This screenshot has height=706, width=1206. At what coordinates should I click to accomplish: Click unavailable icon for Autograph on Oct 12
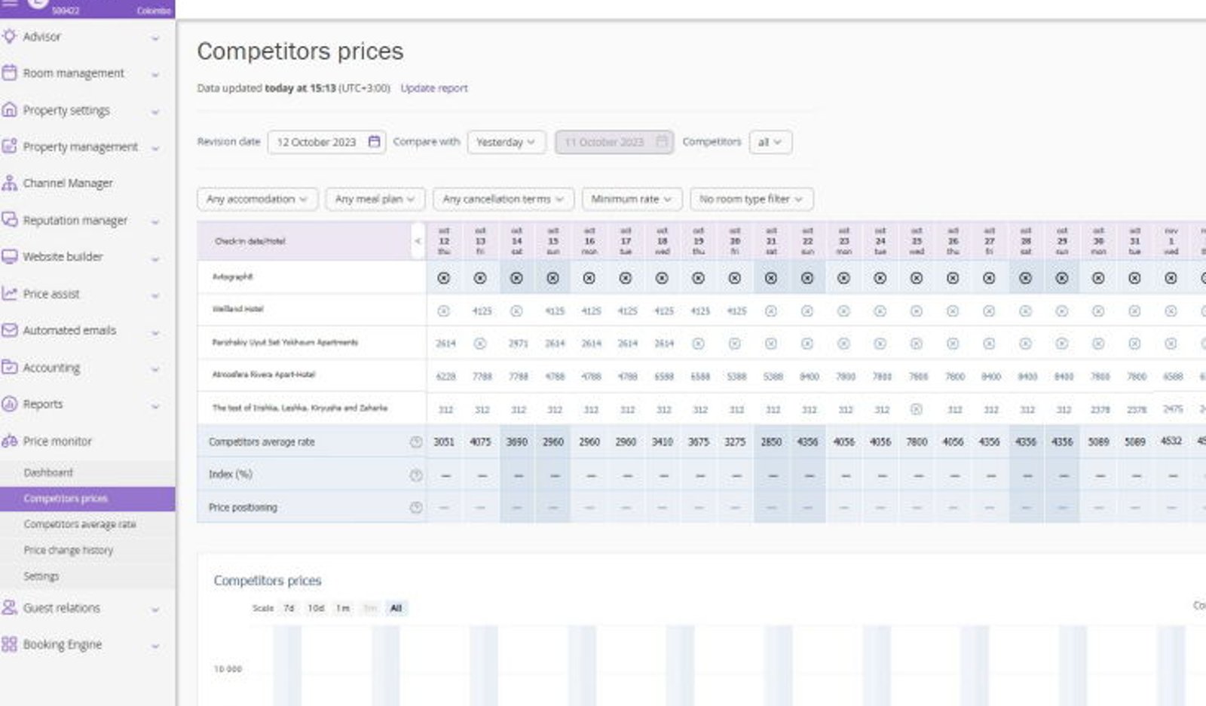pyautogui.click(x=444, y=278)
